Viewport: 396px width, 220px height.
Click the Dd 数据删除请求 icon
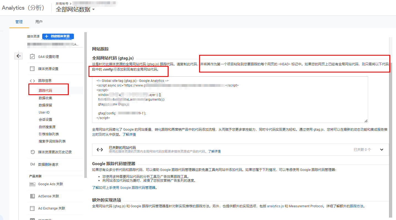(x=32, y=164)
